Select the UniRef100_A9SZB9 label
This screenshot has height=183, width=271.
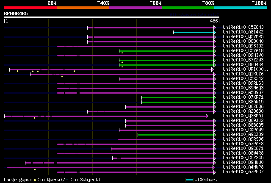[243, 135]
